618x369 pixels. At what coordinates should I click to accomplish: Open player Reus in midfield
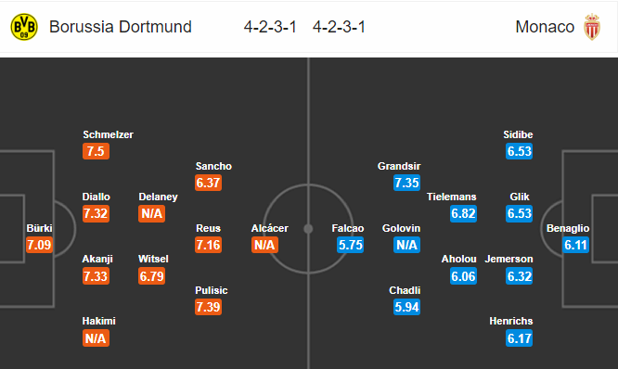(208, 228)
